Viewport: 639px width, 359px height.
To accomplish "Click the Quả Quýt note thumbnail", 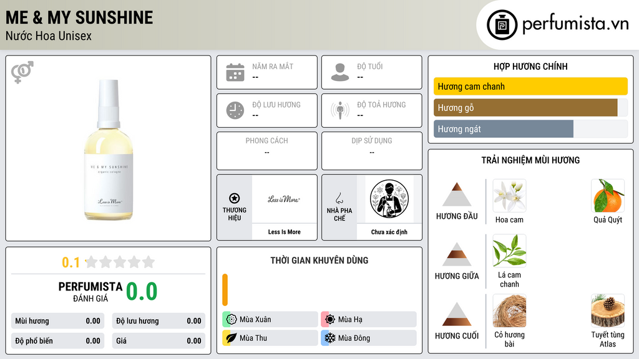I will 608,196.
